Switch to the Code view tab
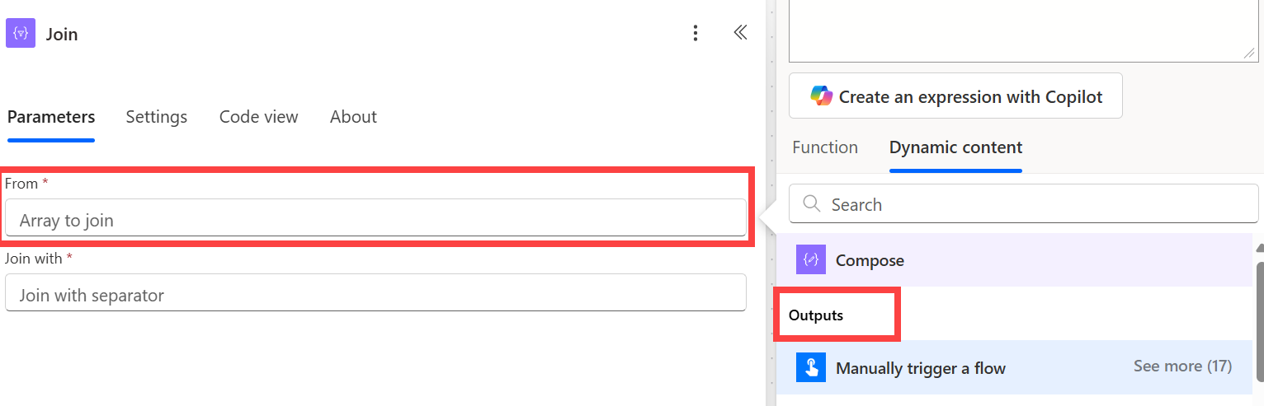Screen dimensions: 1264x406 point(258,117)
